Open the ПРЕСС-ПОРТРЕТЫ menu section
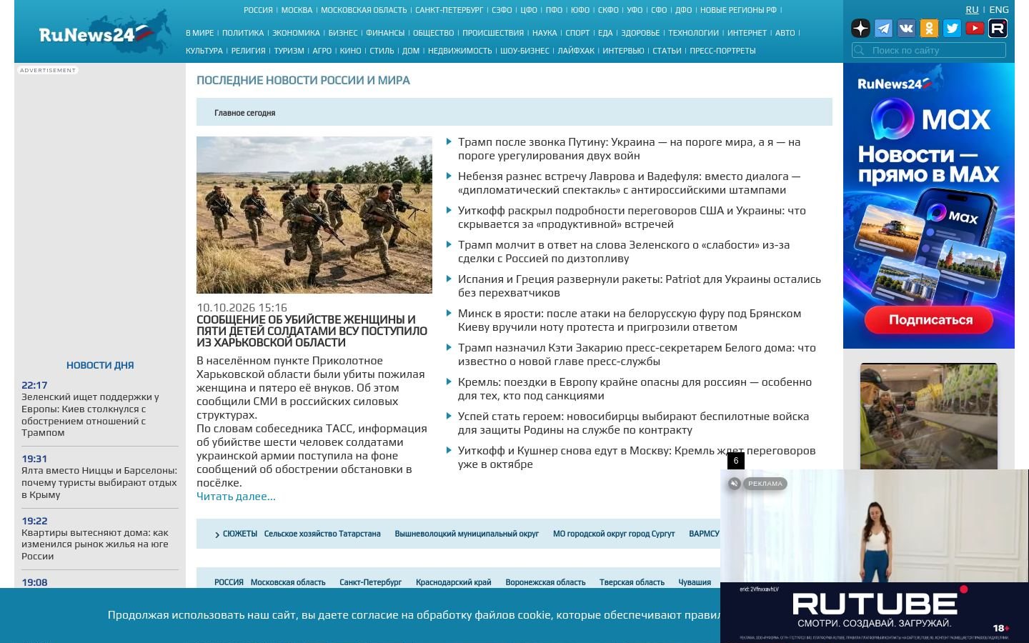The height and width of the screenshot is (643, 1029). 722,51
